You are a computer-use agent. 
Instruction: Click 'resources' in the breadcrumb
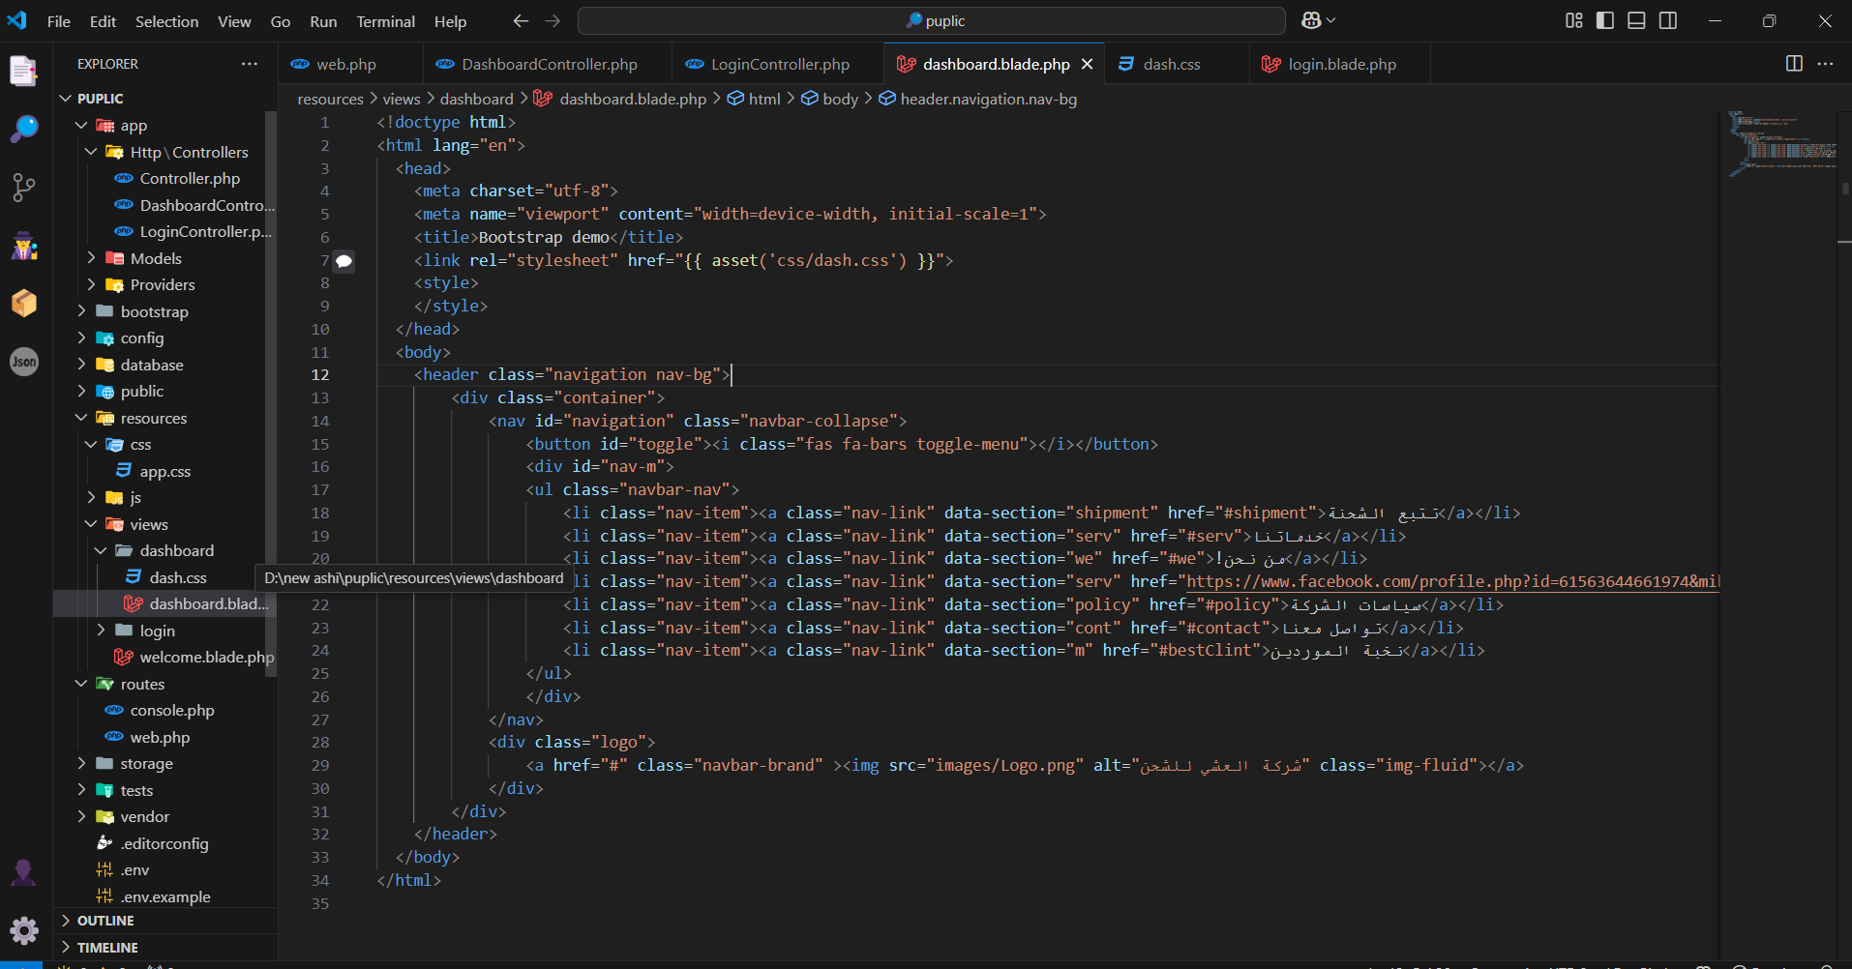[330, 99]
